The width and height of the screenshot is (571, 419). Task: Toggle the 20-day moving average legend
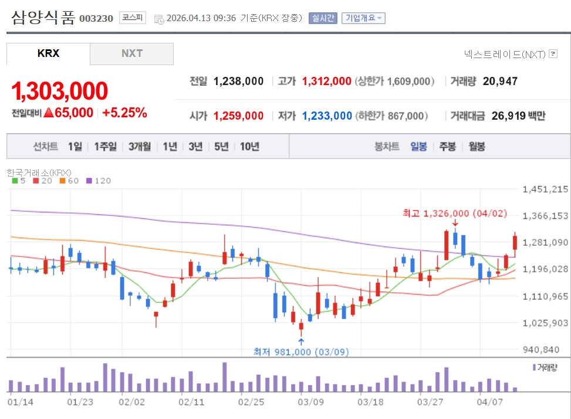43,181
